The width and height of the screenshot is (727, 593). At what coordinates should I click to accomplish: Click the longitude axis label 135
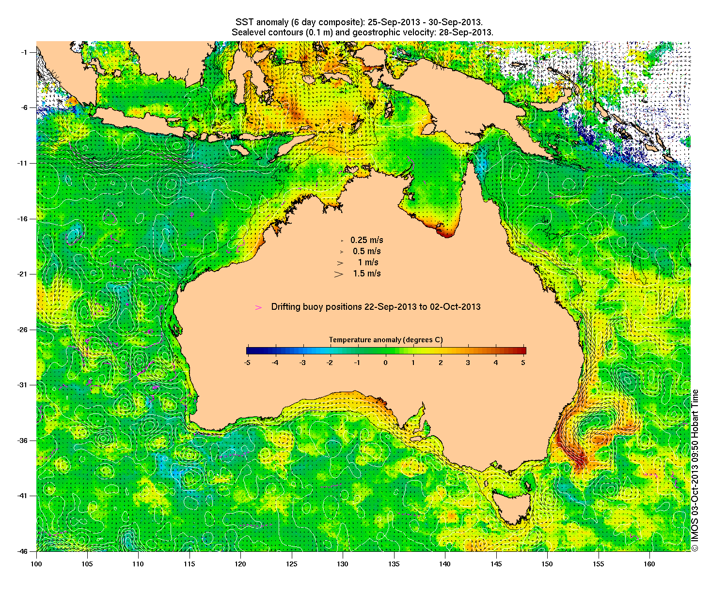pos(394,564)
